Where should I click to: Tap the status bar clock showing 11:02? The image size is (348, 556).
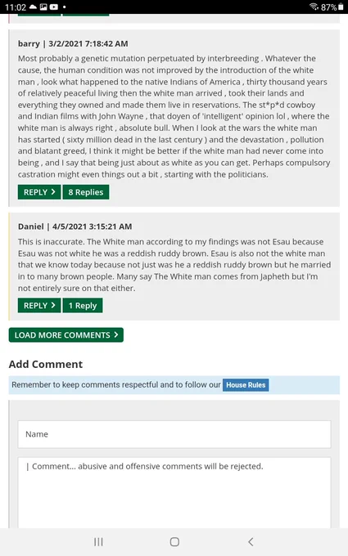click(x=16, y=7)
